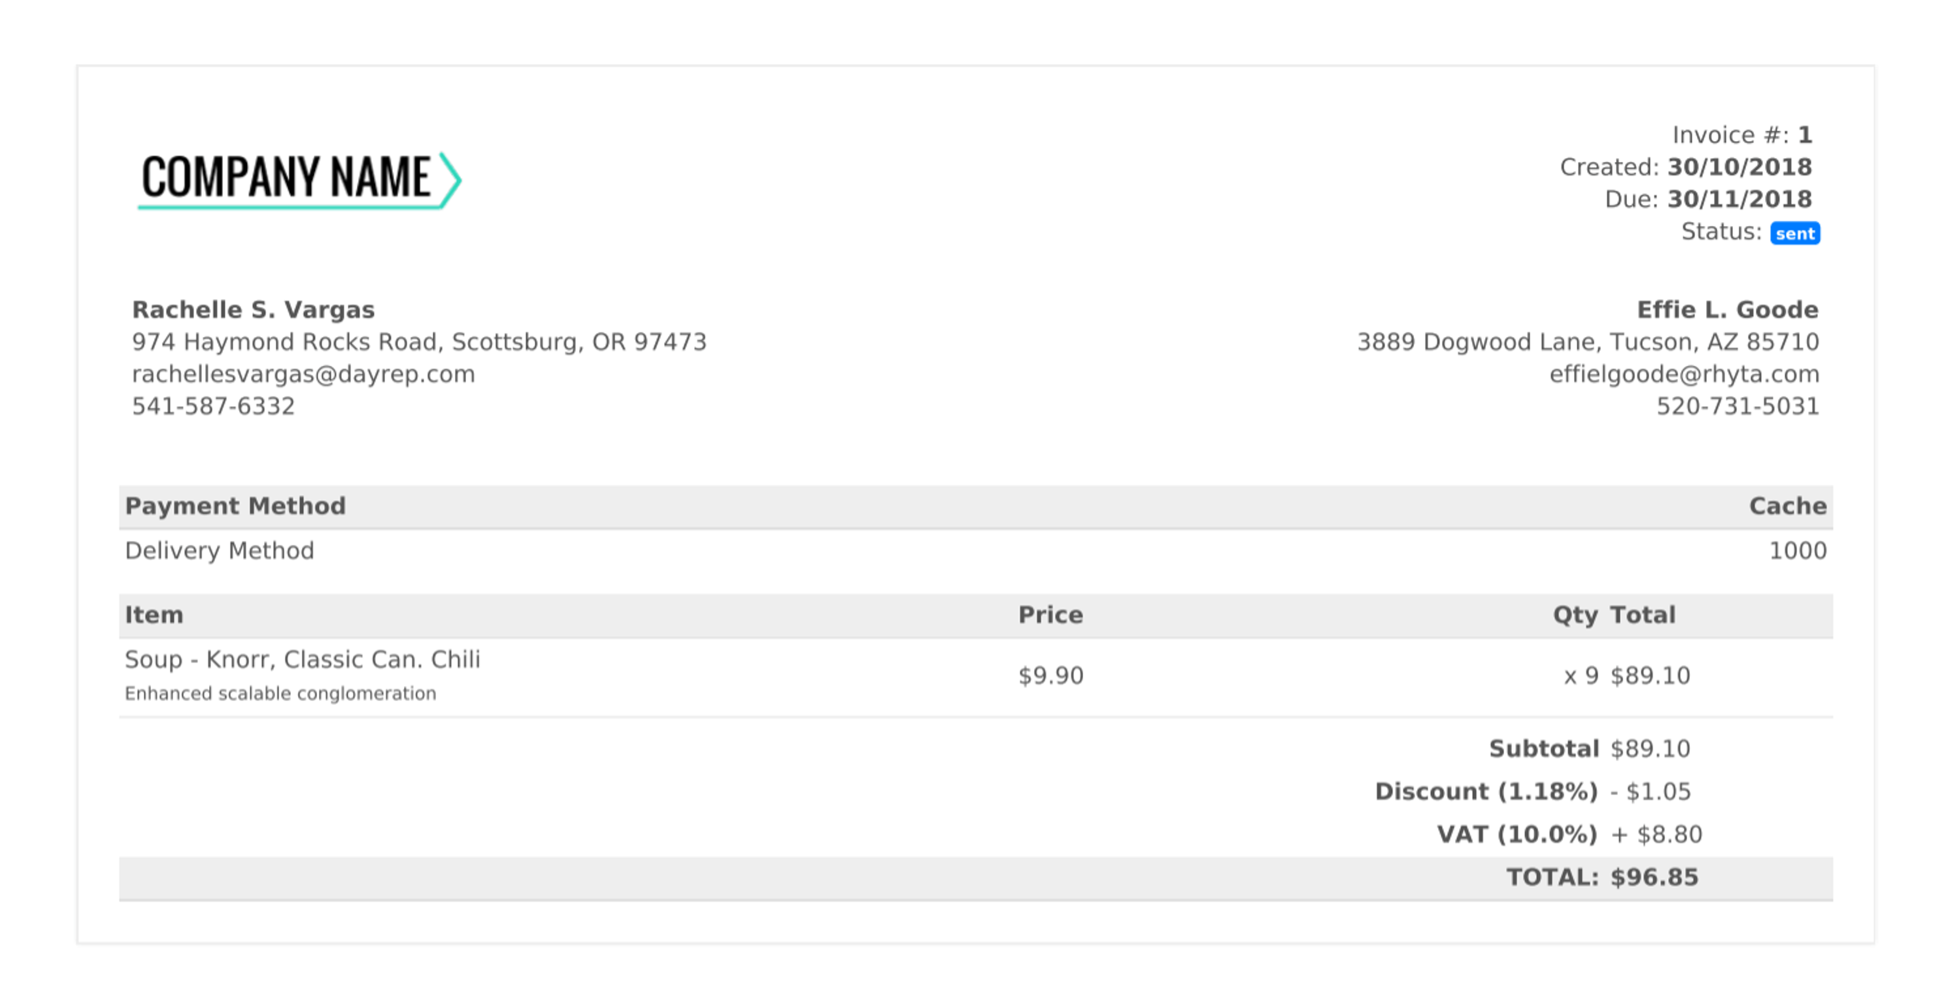
Task: Click the rachellesvargas@dayrep.com email address
Action: point(303,374)
